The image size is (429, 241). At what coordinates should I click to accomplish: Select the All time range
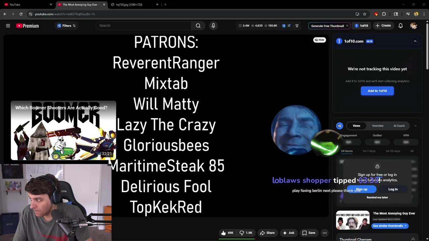tap(412, 151)
